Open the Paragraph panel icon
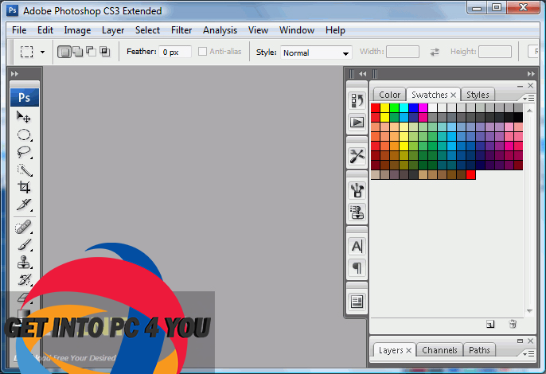The width and height of the screenshot is (546, 374). [x=357, y=268]
